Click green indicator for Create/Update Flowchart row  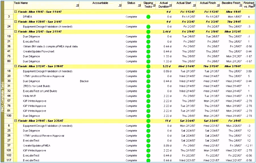(x=148, y=51)
